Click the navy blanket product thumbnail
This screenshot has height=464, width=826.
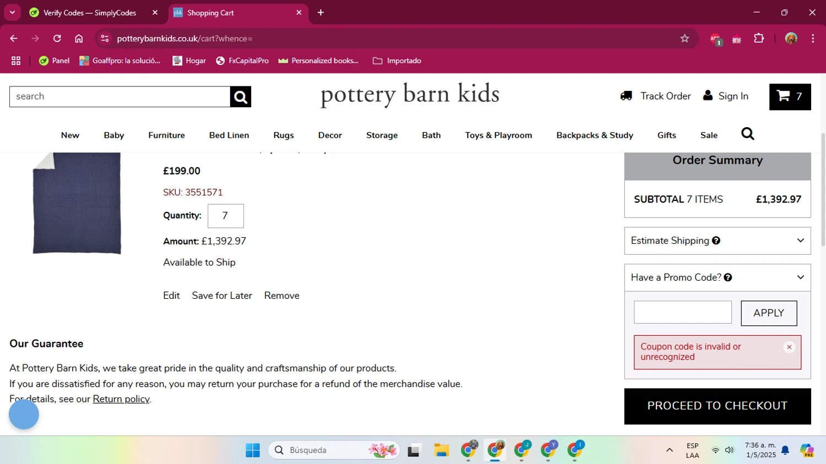coord(77,203)
